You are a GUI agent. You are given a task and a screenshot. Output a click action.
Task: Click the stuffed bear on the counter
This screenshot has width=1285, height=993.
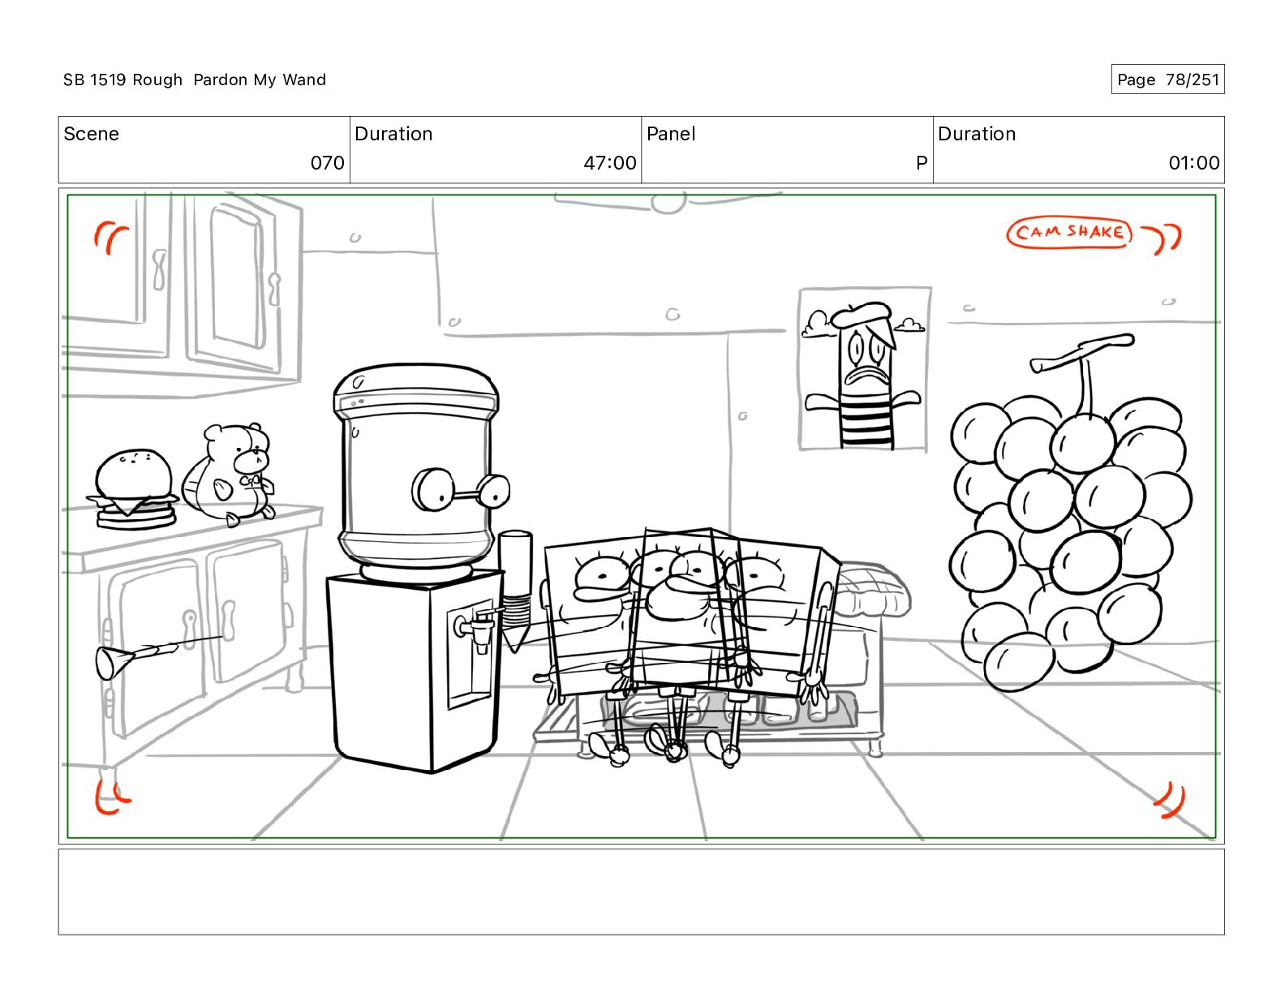[x=230, y=474]
